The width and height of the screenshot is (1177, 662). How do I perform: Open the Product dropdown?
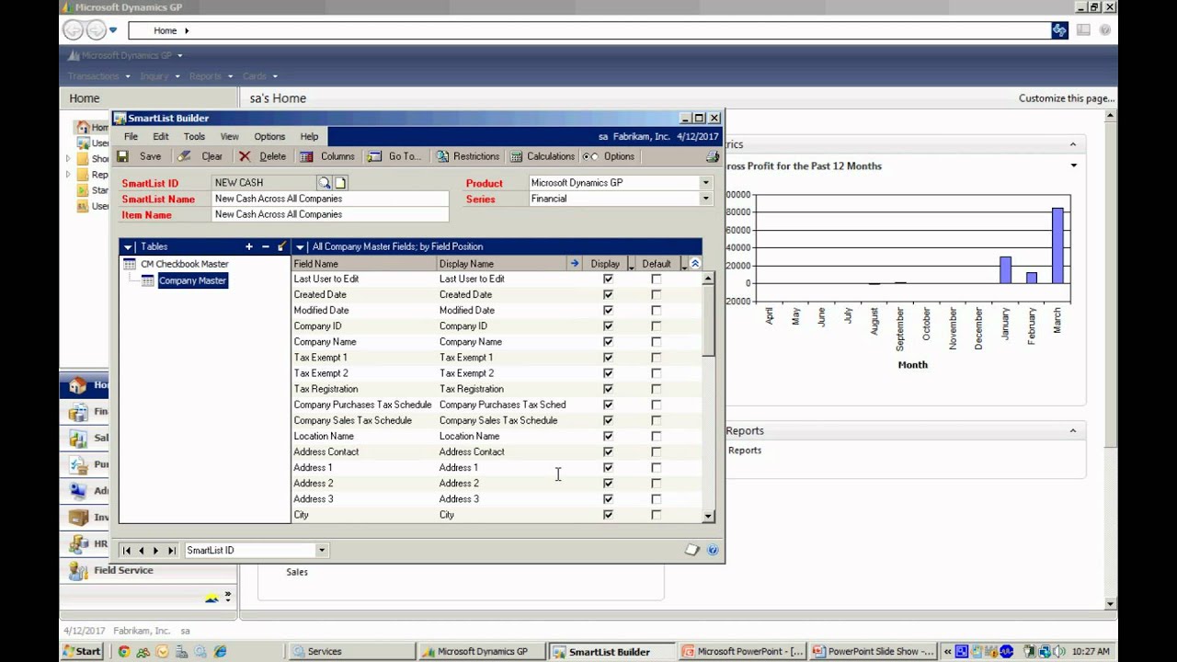(706, 183)
